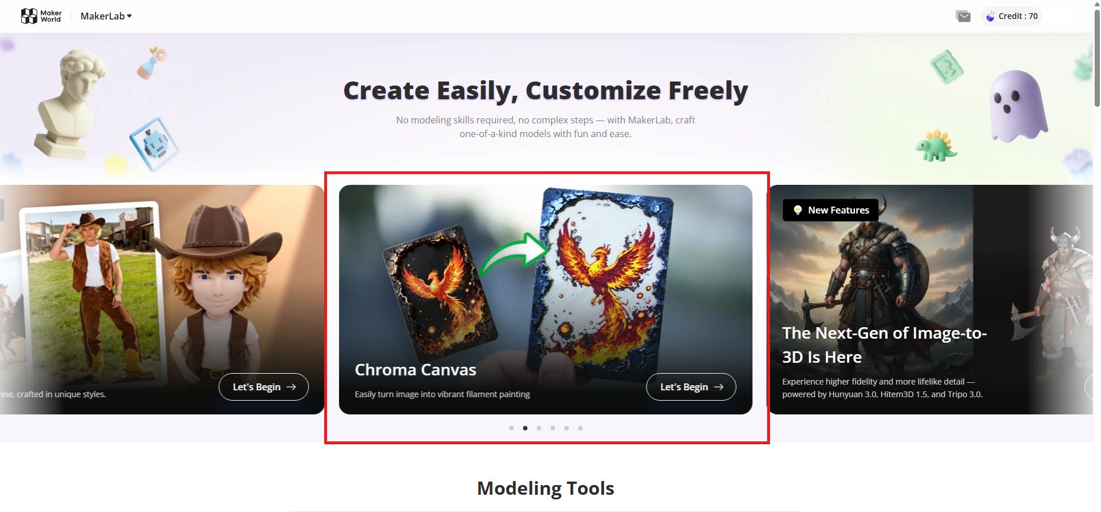Click Let's Begin on cowboy figurine card
The width and height of the screenshot is (1101, 512).
264,387
